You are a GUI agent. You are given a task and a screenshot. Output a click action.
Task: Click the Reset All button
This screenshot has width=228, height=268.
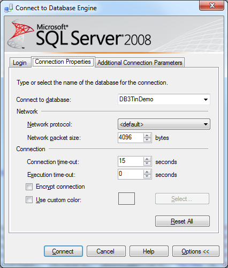[x=183, y=221]
